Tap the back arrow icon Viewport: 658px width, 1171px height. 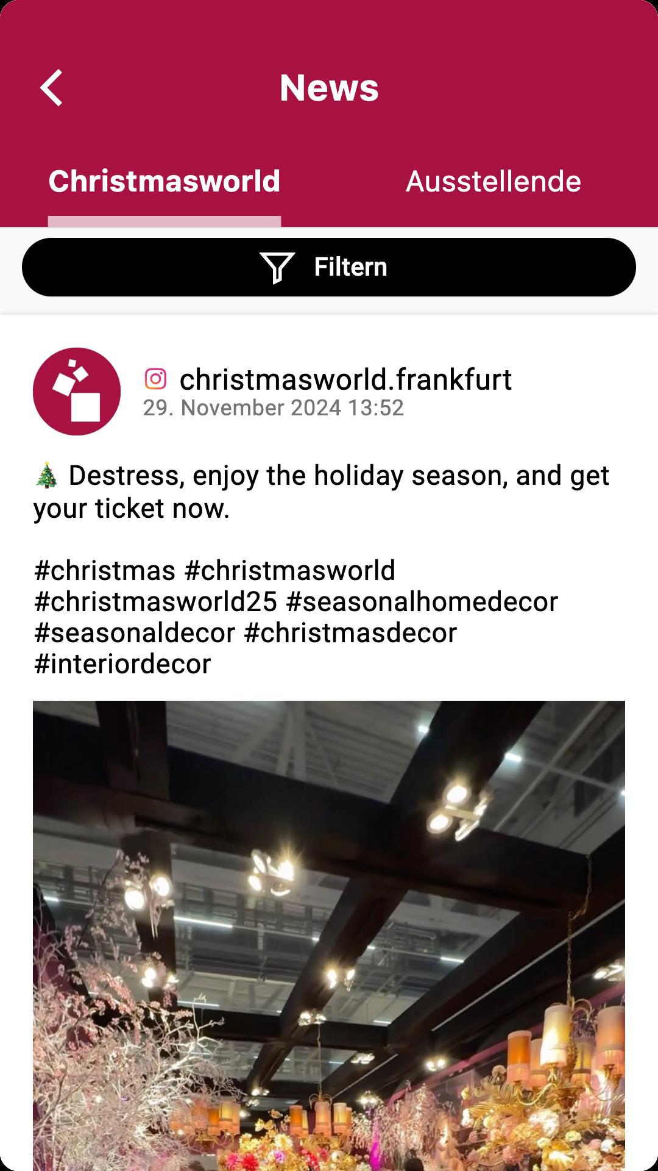point(52,88)
